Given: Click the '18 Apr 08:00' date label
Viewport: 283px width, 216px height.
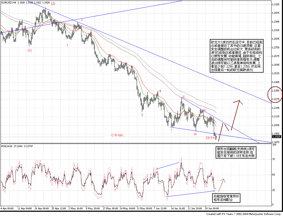Looking at the screenshot, I should pyautogui.click(x=41, y=209).
